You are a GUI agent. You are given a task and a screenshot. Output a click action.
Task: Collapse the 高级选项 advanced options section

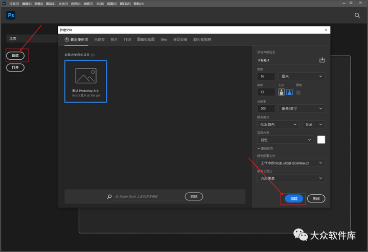click(x=265, y=148)
